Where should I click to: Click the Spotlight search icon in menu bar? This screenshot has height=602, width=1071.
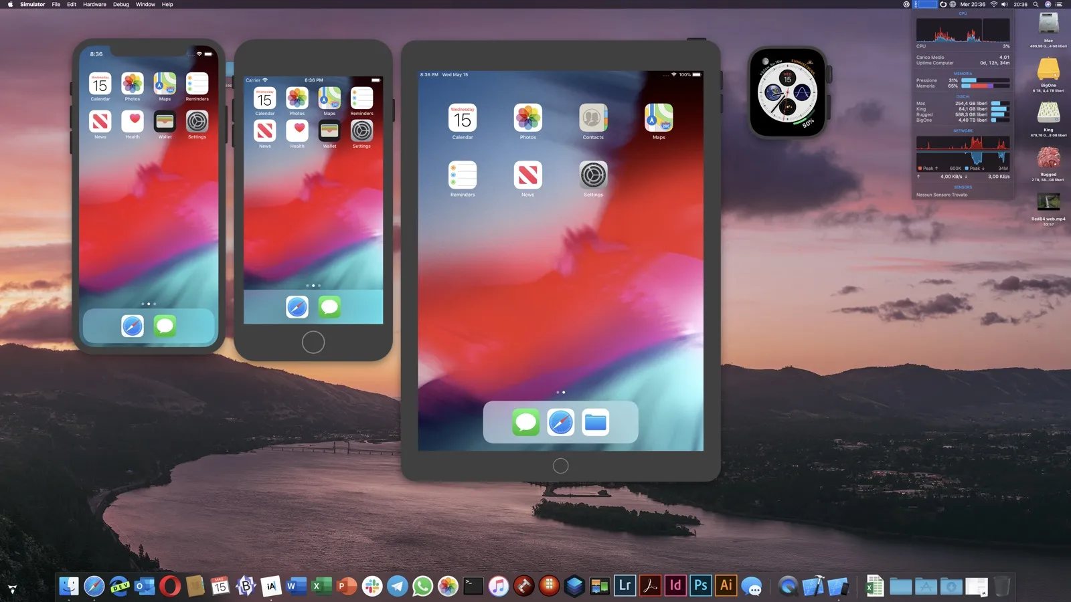click(x=1035, y=4)
